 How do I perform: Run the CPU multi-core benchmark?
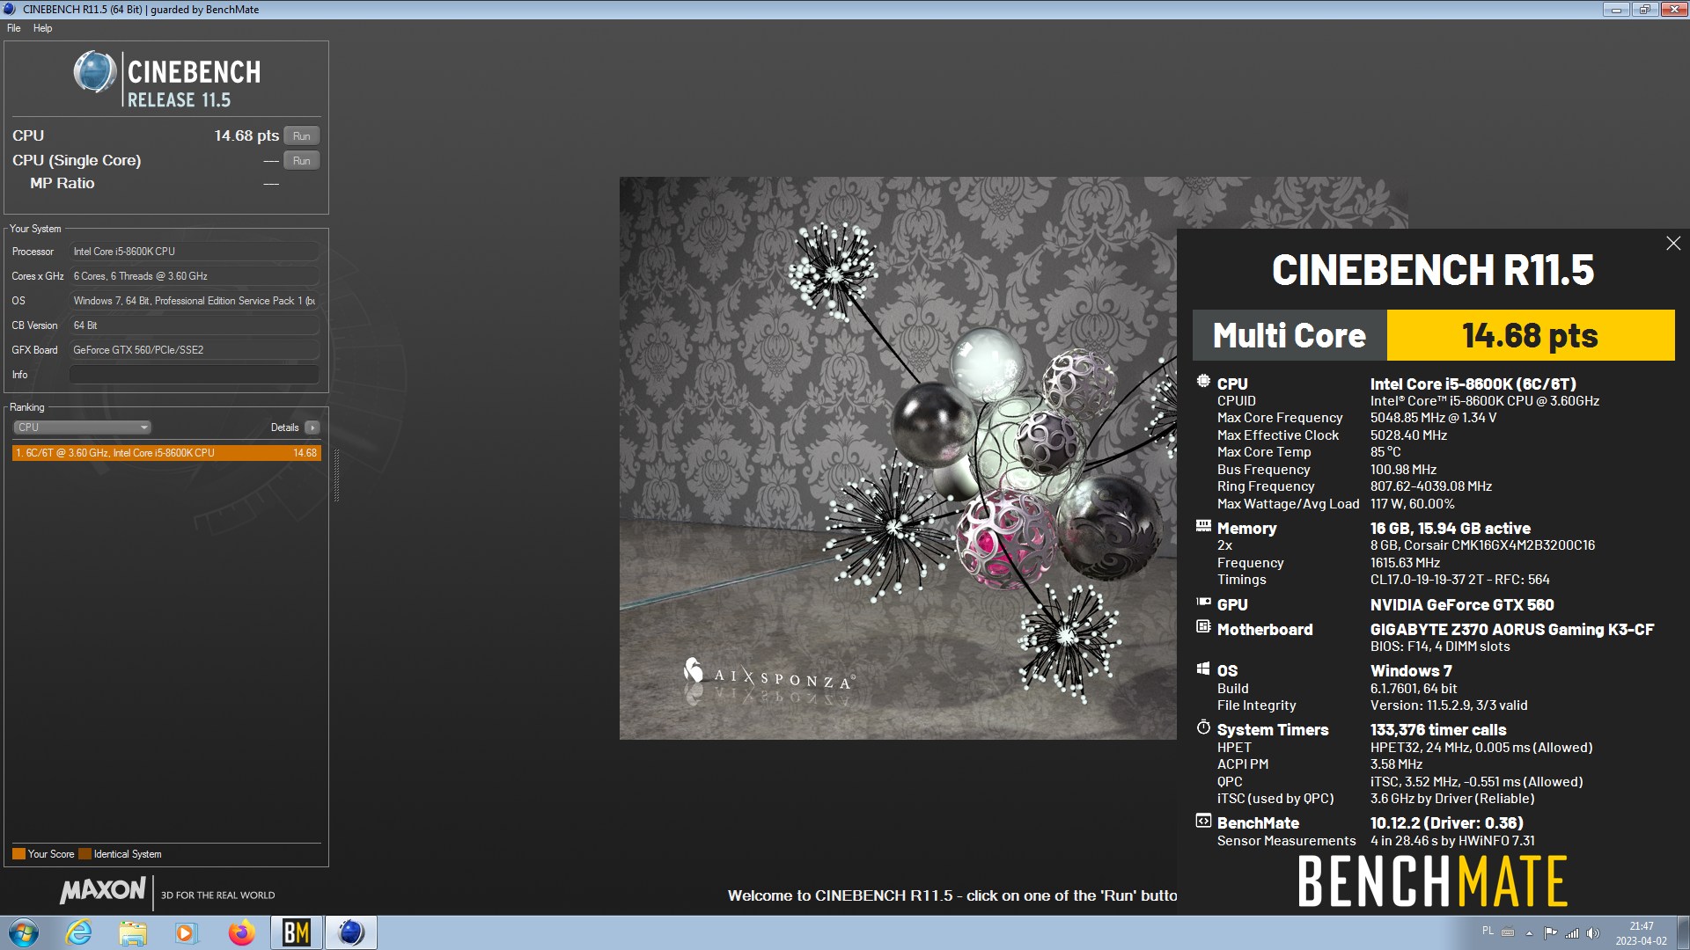coord(302,136)
